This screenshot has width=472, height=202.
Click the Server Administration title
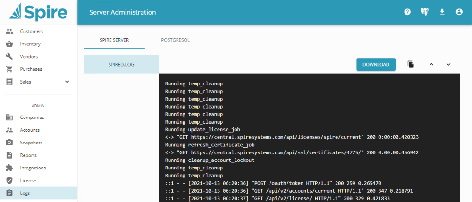123,12
